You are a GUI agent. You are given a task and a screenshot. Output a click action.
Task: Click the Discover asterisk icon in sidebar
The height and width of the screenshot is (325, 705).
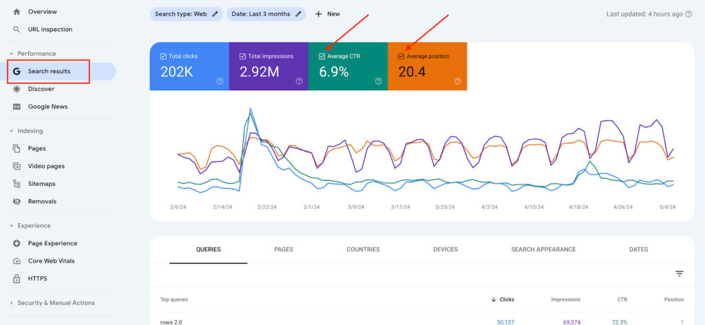17,90
